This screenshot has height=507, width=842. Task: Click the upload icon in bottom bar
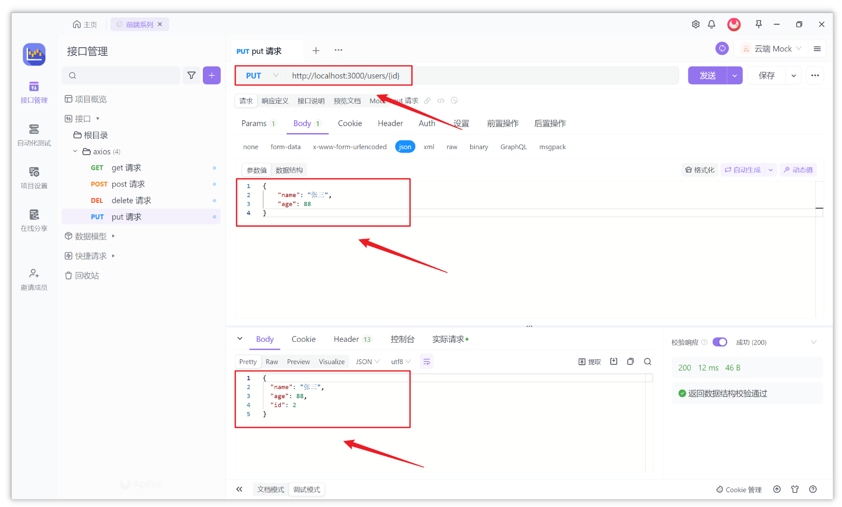pyautogui.click(x=777, y=490)
